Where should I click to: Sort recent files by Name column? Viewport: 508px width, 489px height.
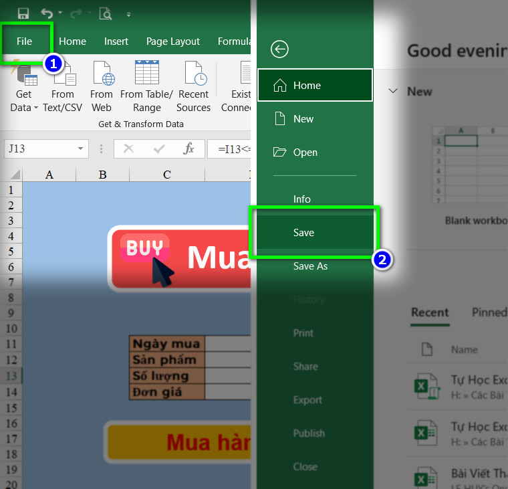[x=465, y=350]
